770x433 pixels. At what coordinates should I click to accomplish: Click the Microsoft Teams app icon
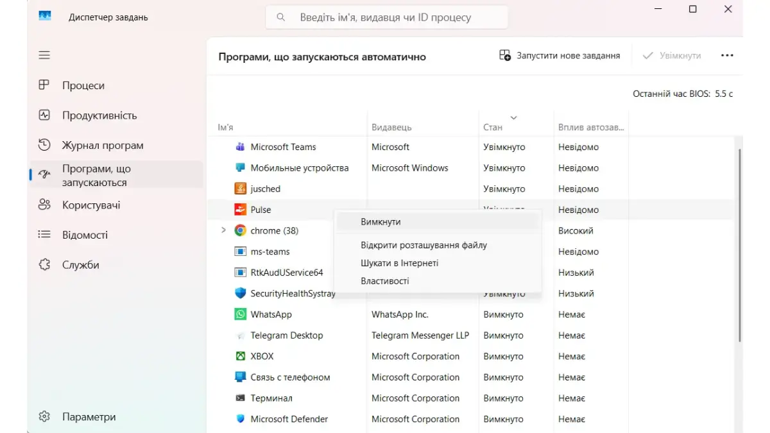(241, 147)
